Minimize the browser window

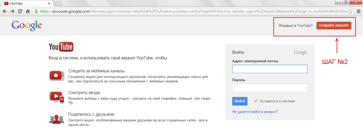click(339, 2)
